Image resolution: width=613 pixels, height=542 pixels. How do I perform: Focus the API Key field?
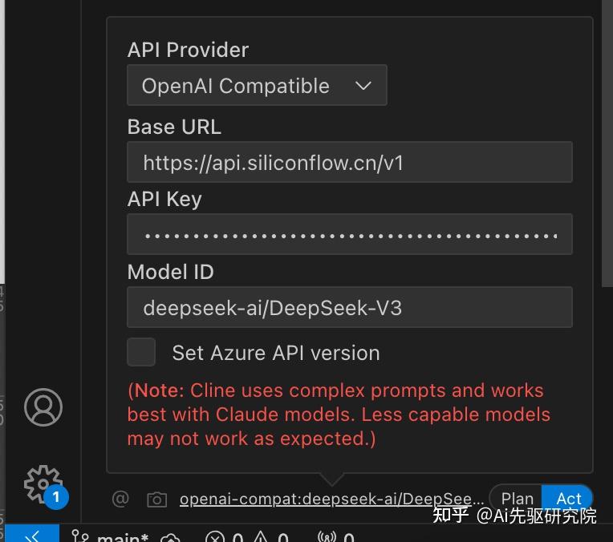[349, 235]
